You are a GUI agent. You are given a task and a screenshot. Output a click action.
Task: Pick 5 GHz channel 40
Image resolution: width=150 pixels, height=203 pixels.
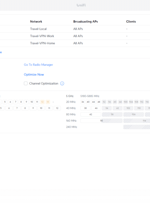pos(88,102)
